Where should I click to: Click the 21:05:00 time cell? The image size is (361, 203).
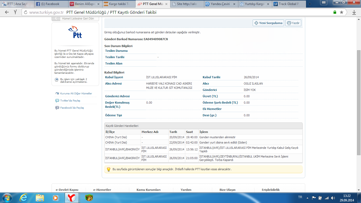(x=192, y=158)
